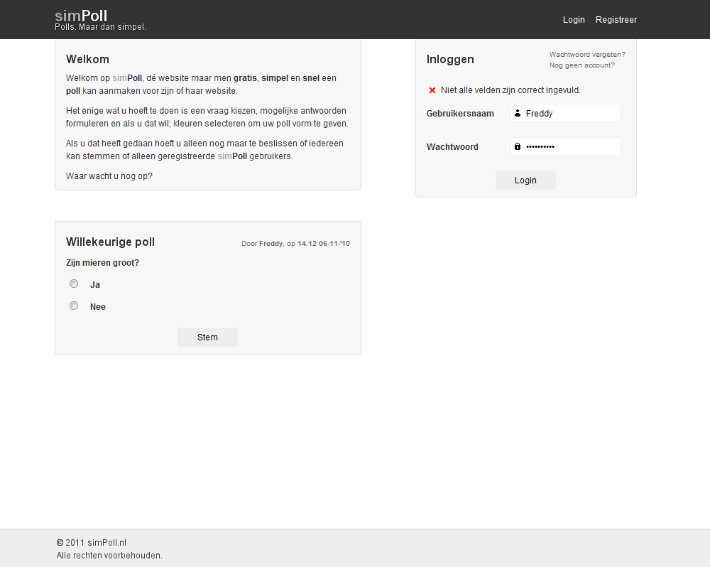Click the 'Willekeurige poll' heading

point(110,242)
